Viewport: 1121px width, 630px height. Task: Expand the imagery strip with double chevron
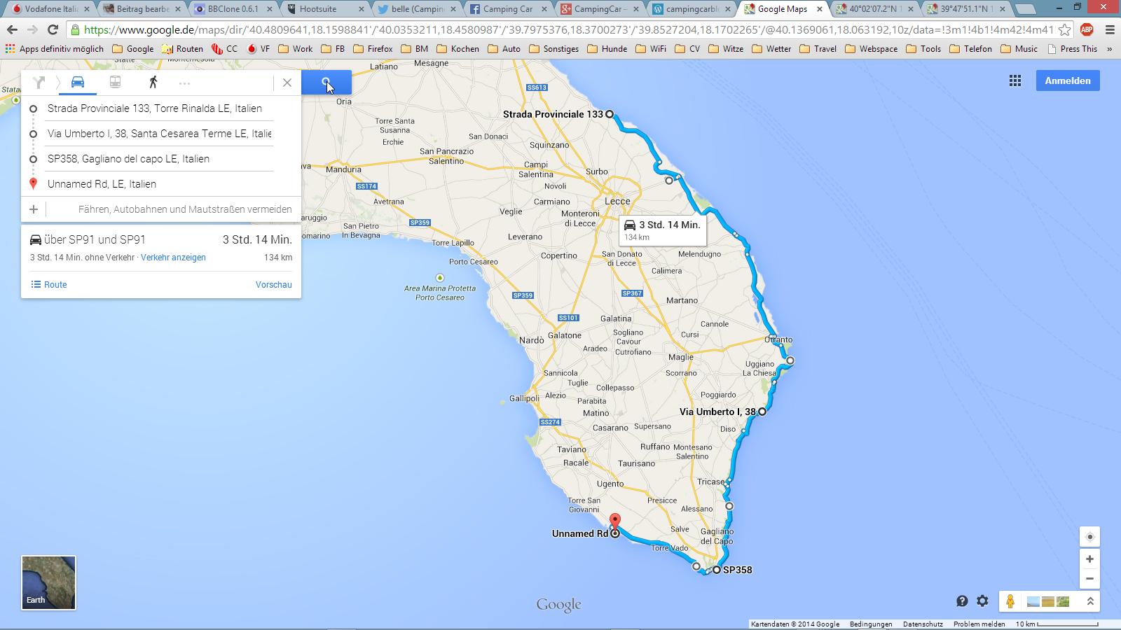click(x=1090, y=601)
